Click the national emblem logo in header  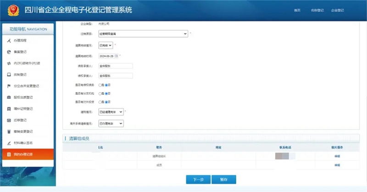[13, 10]
